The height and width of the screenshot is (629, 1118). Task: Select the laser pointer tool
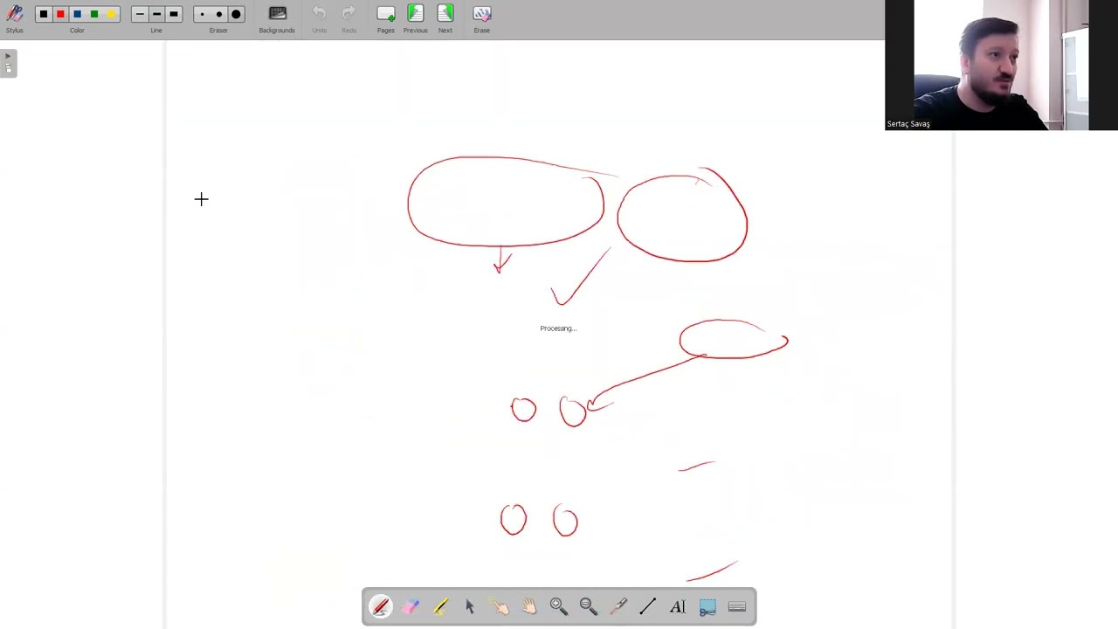tap(618, 607)
